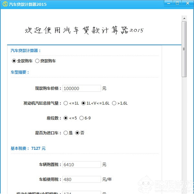The width and height of the screenshot is (194, 194).
Task: Click the 汽车贷款计算器 section heading
Action: pos(26,50)
